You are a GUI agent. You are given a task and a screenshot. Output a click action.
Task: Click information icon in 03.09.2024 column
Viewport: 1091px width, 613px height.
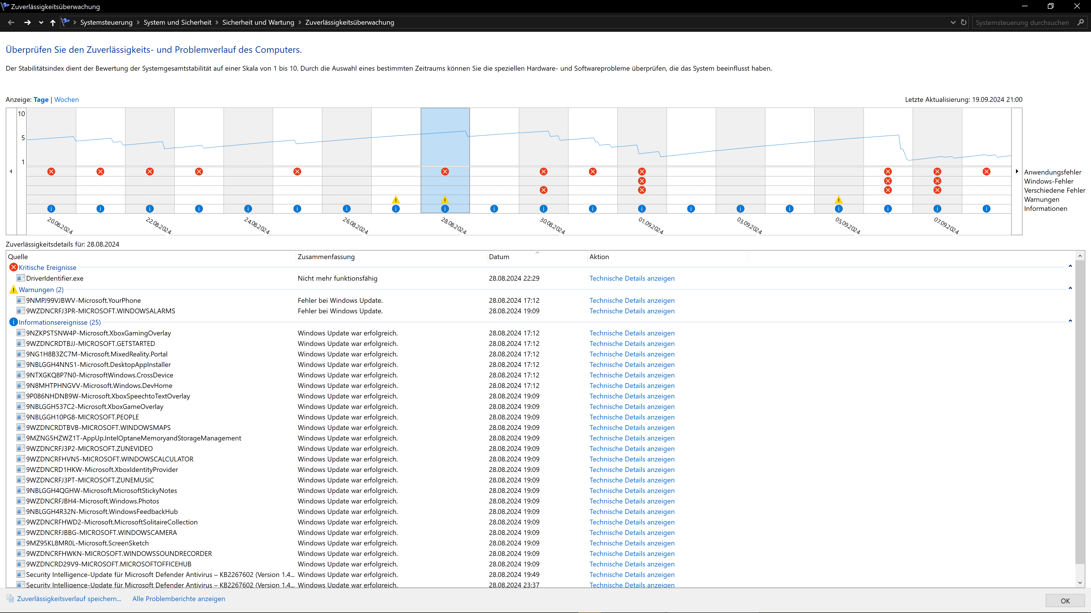[740, 209]
